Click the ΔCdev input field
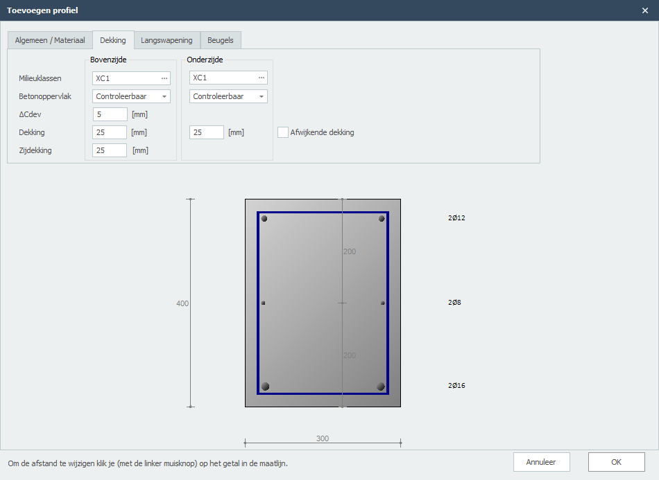 click(x=110, y=114)
